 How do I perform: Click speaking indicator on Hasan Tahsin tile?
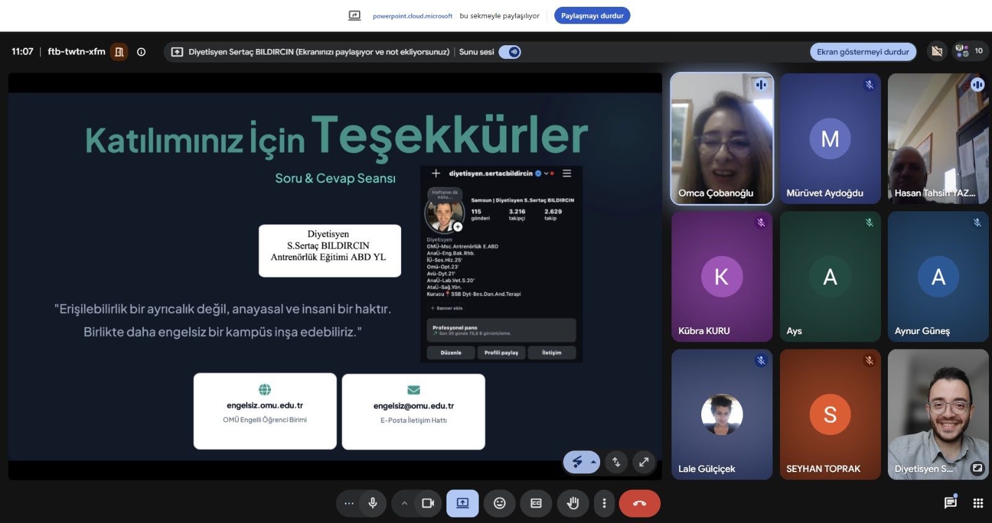pos(977,85)
